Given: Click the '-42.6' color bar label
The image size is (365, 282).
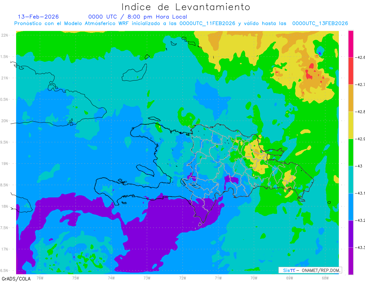Looking at the screenshot, I should (x=360, y=57).
